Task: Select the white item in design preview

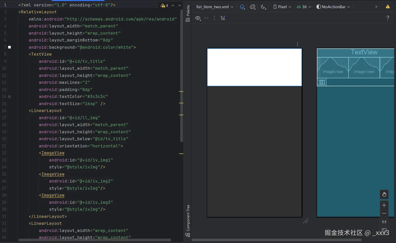Action: pos(255,67)
